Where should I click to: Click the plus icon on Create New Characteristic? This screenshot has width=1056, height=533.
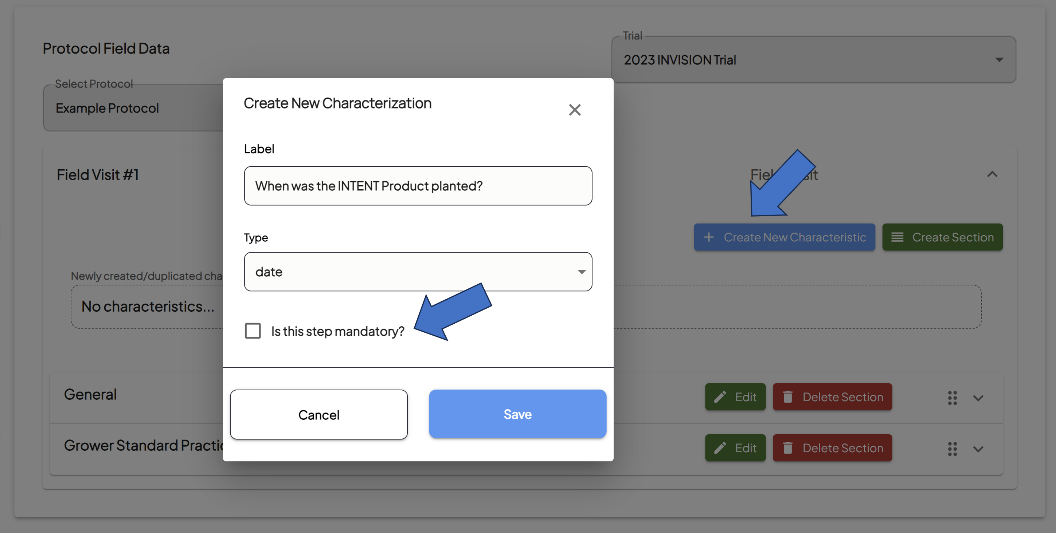pos(709,237)
